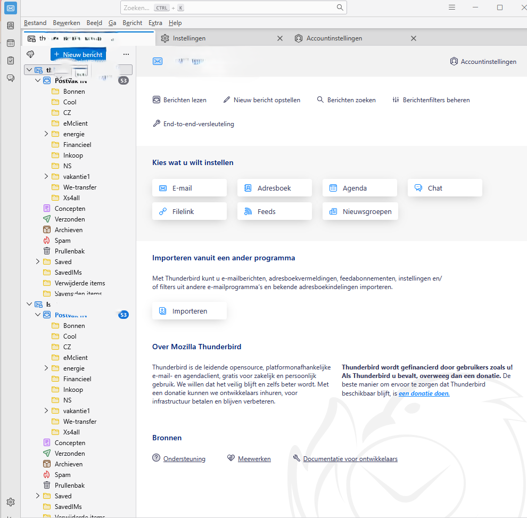Follow the 'een donatie doen' link
Viewport: 527px width, 518px height.
(424, 393)
